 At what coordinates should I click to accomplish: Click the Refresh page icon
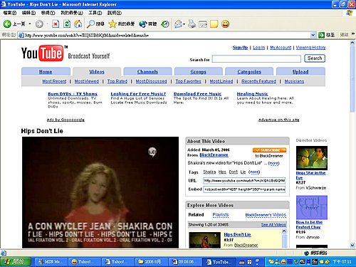point(67,24)
